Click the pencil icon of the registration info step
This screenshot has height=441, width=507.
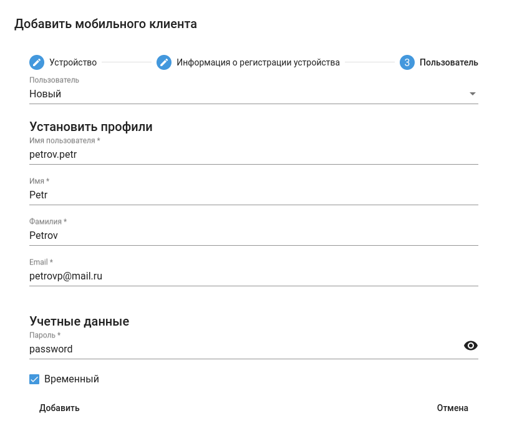tap(164, 62)
